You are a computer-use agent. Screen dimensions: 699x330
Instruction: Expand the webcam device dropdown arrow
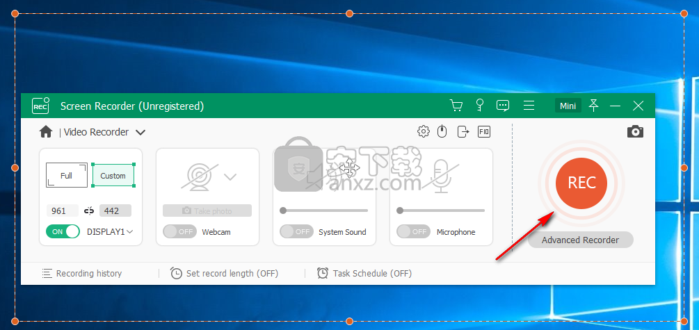click(230, 177)
